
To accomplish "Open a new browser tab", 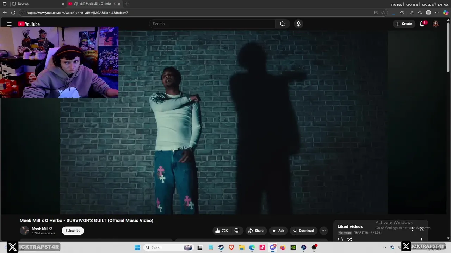I will click(127, 4).
